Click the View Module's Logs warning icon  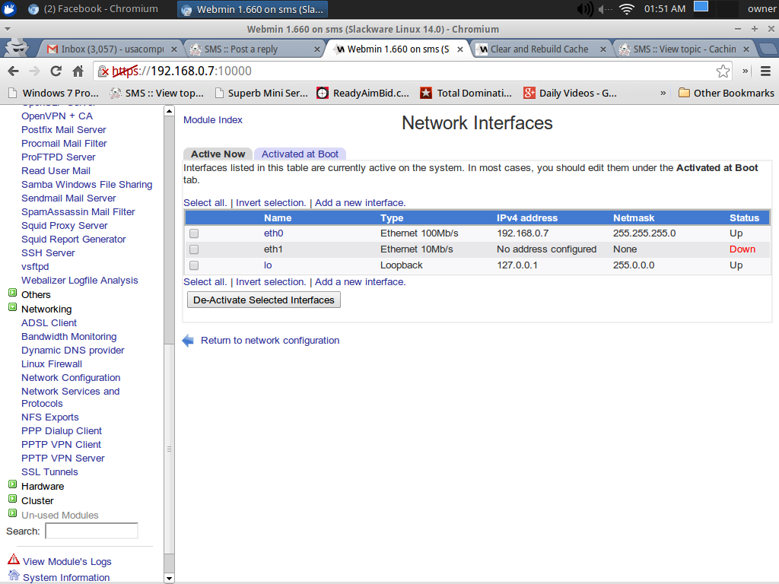14,560
